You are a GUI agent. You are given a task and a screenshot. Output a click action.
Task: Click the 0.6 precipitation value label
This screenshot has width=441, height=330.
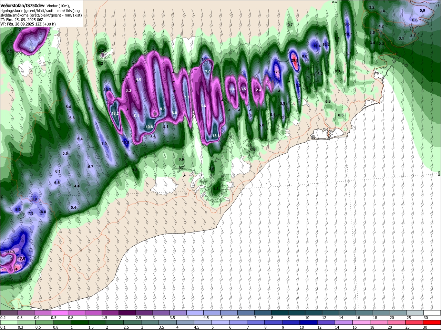click(181, 159)
